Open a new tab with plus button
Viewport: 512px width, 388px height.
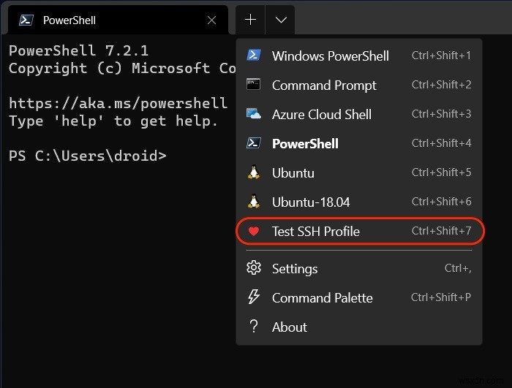pos(250,20)
